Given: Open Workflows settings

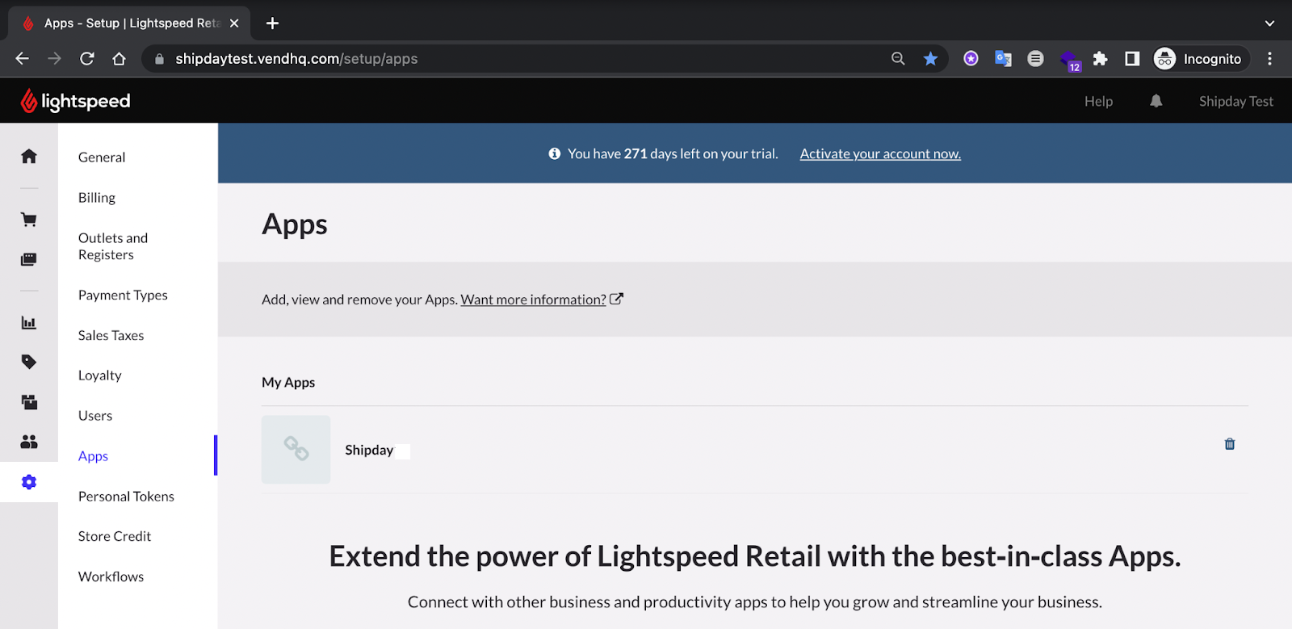Looking at the screenshot, I should tap(111, 577).
